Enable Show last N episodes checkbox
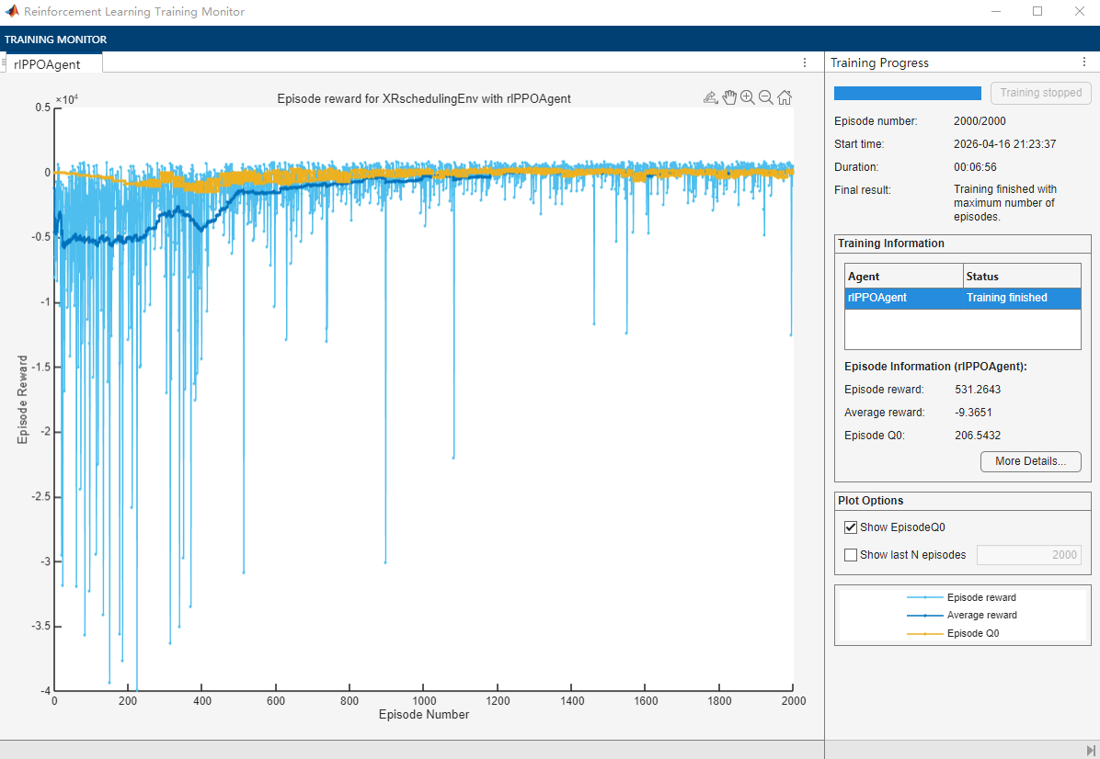Viewport: 1100px width, 759px height. tap(851, 555)
